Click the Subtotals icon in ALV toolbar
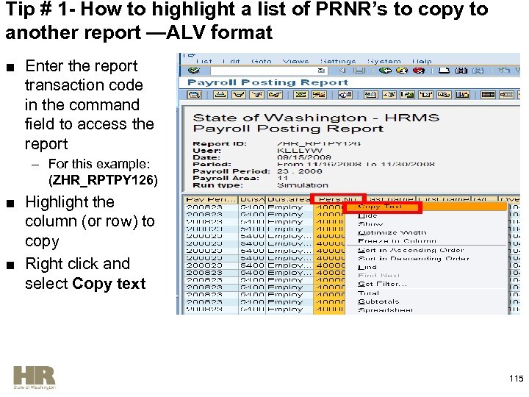Image resolution: width=529 pixels, height=397 pixels. (319, 95)
